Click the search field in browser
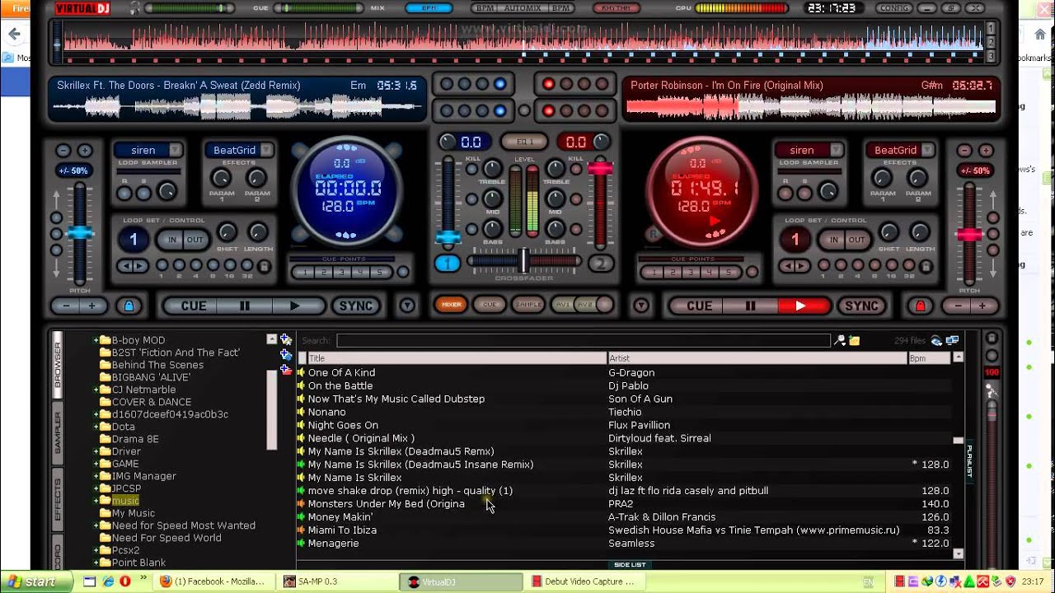Image resolution: width=1055 pixels, height=593 pixels. point(583,340)
